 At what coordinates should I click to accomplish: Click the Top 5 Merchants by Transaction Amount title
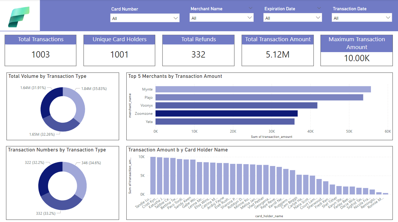point(175,76)
